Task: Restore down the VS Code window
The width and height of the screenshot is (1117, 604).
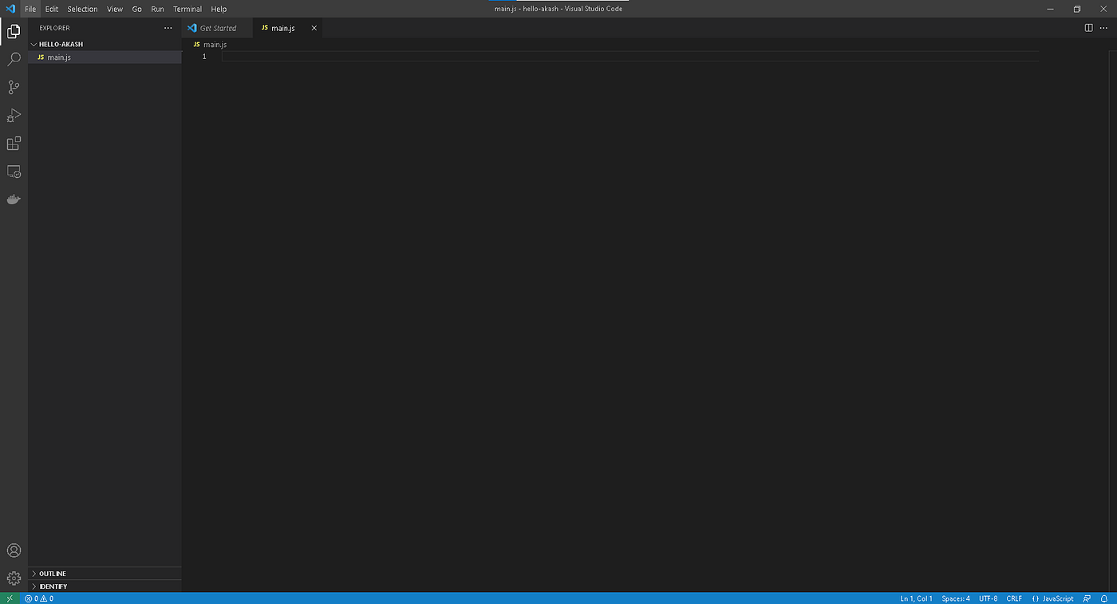Action: pyautogui.click(x=1076, y=9)
